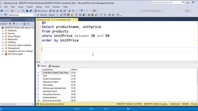Expand the Security folder node
The image size is (198, 111).
click(3, 34)
